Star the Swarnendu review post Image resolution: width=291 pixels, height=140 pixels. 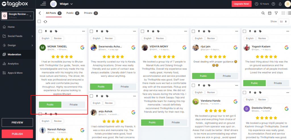[x=102, y=31]
